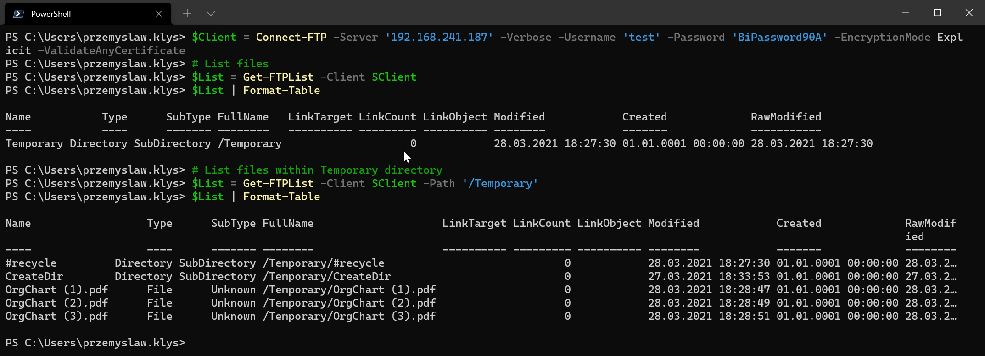Click the Modified column header

pyautogui.click(x=519, y=117)
